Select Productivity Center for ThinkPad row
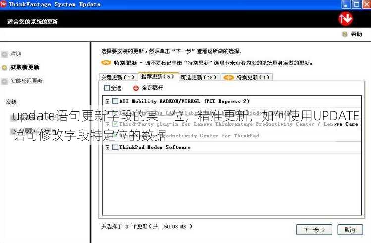The height and width of the screenshot is (243, 371). (x=232, y=136)
